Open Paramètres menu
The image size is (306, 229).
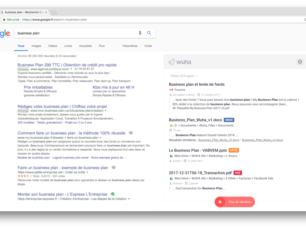[130, 46]
